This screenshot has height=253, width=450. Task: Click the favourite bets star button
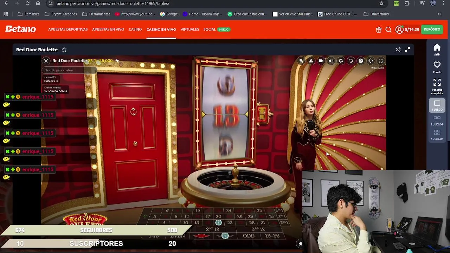click(x=300, y=244)
